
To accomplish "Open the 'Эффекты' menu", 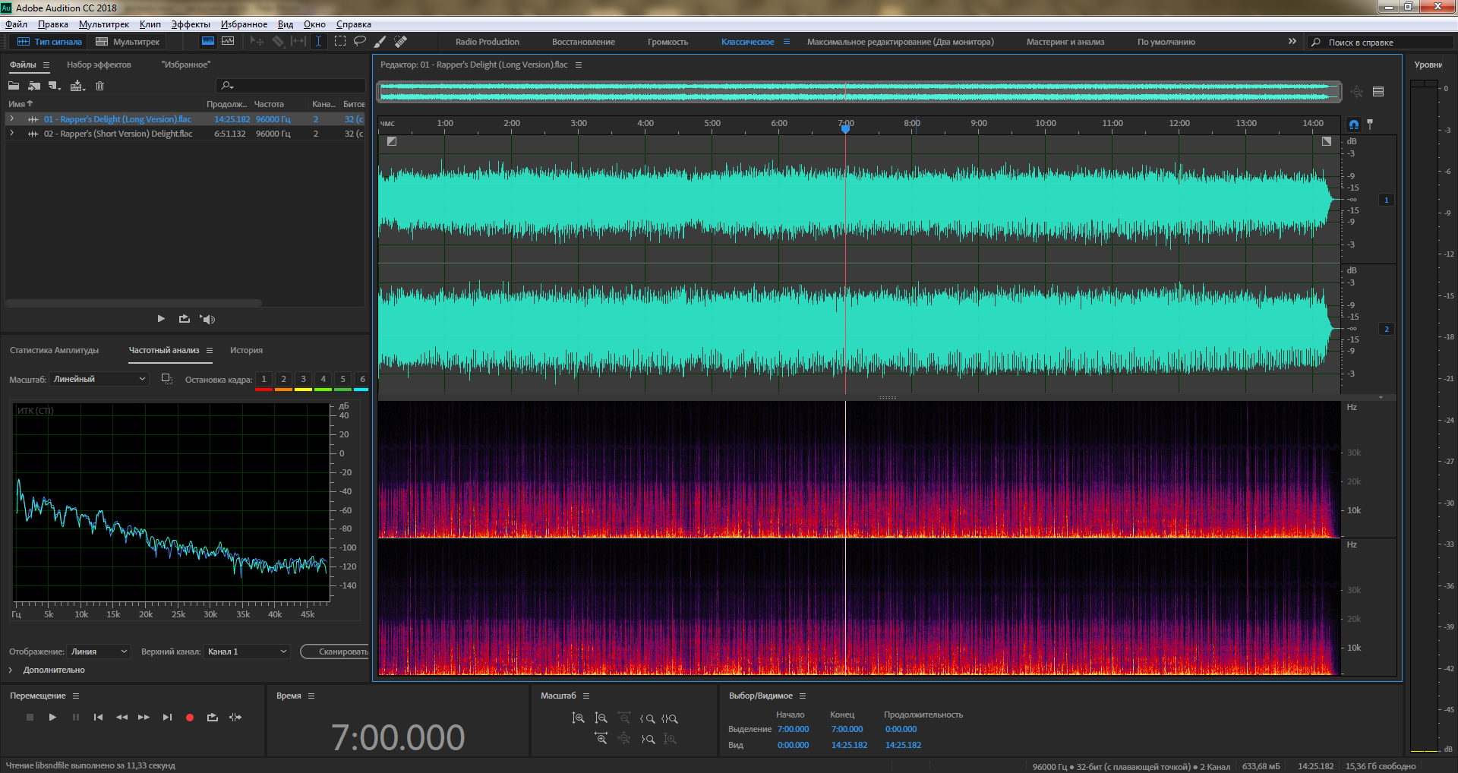I will [191, 24].
